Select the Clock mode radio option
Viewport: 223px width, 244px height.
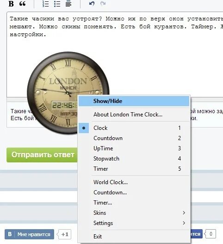point(134,128)
